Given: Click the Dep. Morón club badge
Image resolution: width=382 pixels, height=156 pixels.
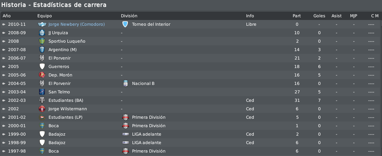Looking at the screenshot, I should click(x=42, y=75).
